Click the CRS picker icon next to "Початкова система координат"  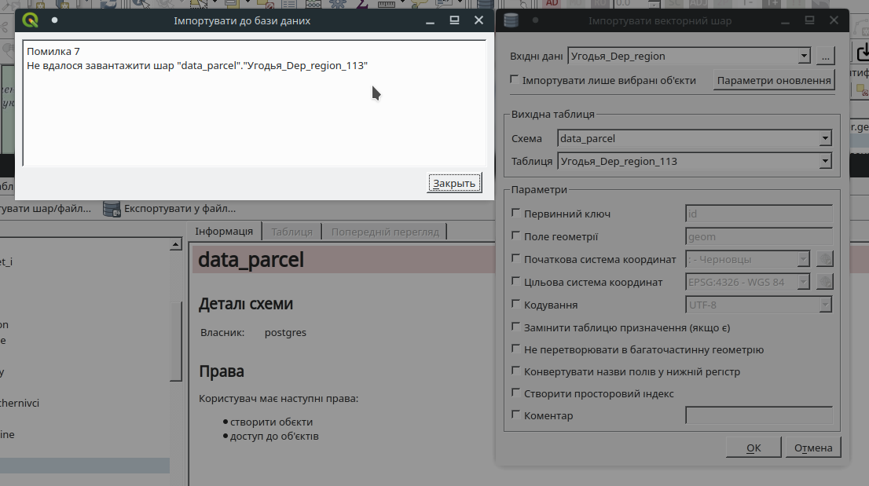click(x=824, y=258)
